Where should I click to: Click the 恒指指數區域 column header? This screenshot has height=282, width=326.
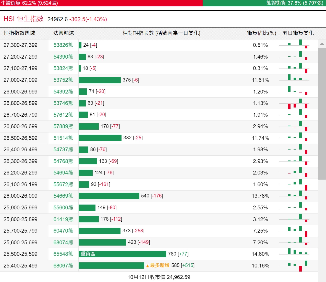[19, 33]
